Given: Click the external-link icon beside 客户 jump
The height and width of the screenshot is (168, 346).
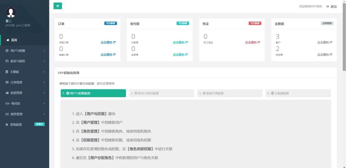Looking at the screenshot, I should 331,42.
